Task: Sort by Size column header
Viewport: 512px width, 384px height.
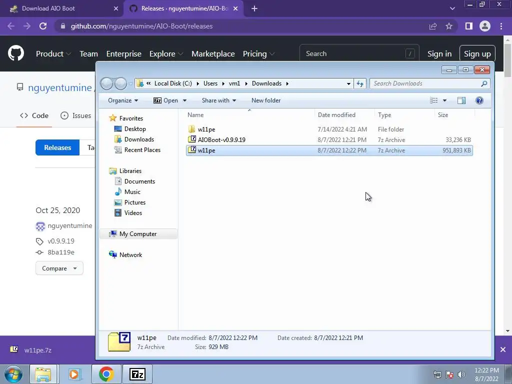Action: pyautogui.click(x=443, y=115)
